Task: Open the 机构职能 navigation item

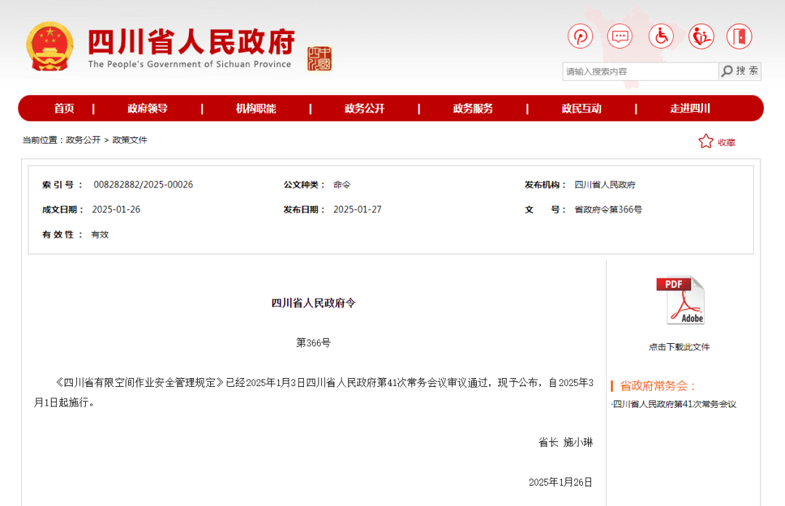Action: pos(256,108)
